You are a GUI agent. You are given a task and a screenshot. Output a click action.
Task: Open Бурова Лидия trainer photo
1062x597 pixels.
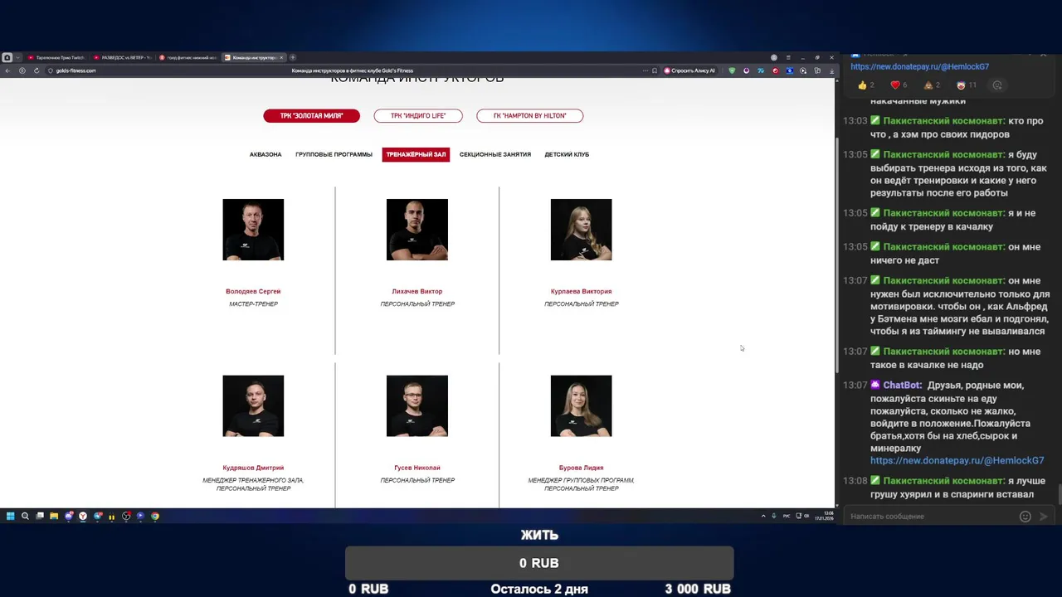point(581,405)
